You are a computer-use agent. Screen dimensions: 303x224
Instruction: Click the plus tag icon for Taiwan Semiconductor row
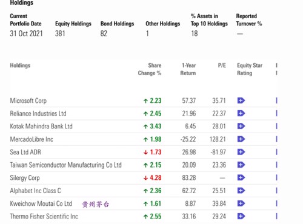click(241, 165)
